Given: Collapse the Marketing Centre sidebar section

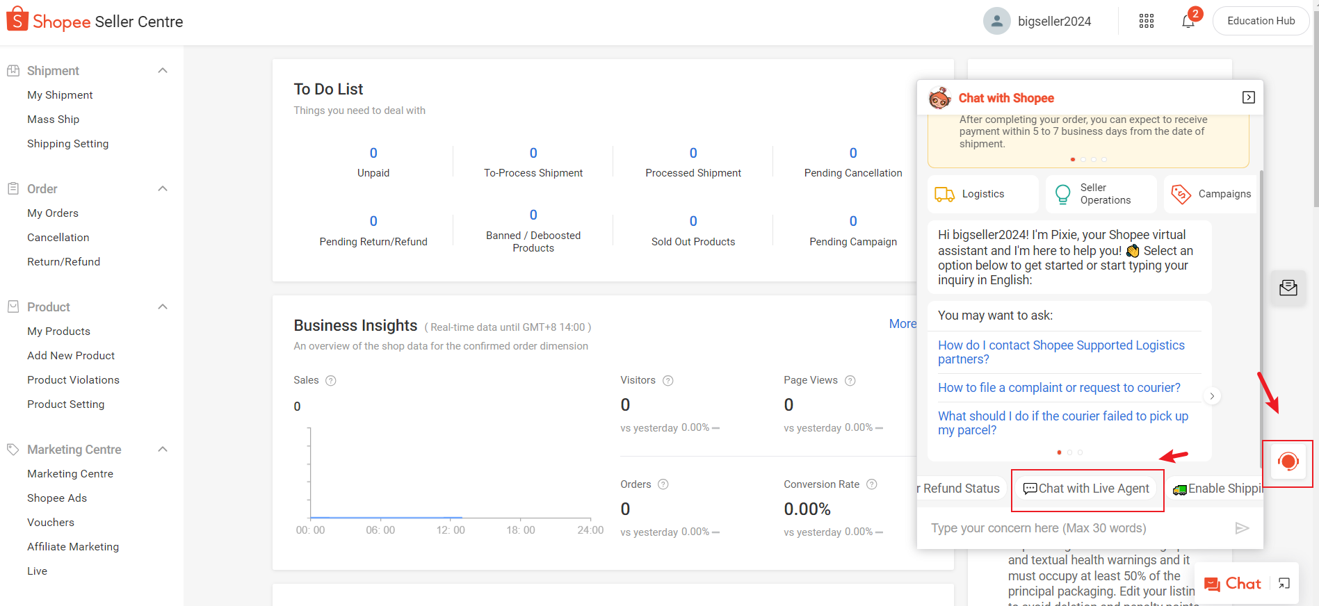Looking at the screenshot, I should [163, 450].
